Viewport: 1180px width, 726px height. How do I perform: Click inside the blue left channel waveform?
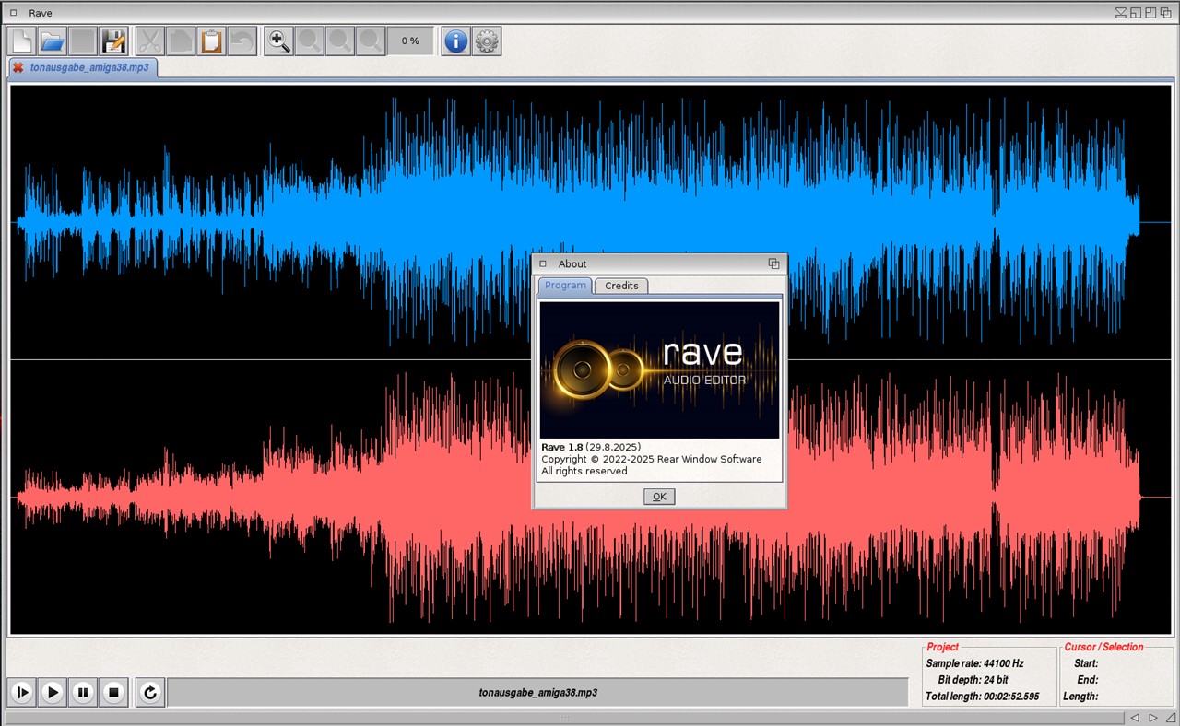click(x=277, y=221)
